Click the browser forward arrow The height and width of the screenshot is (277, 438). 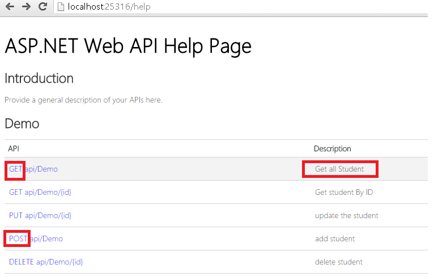point(25,7)
